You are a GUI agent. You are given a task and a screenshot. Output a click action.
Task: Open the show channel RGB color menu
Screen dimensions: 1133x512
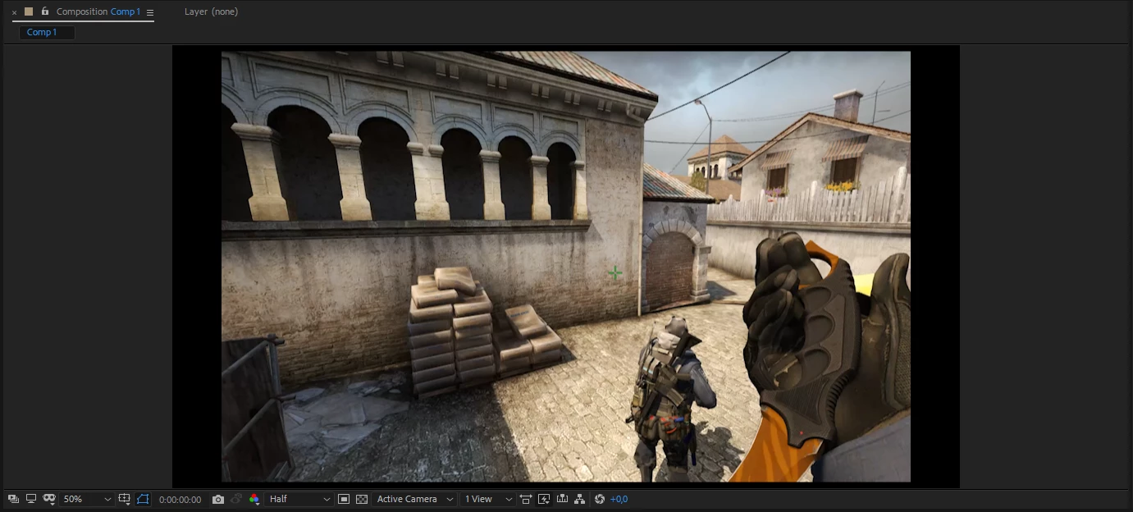254,499
